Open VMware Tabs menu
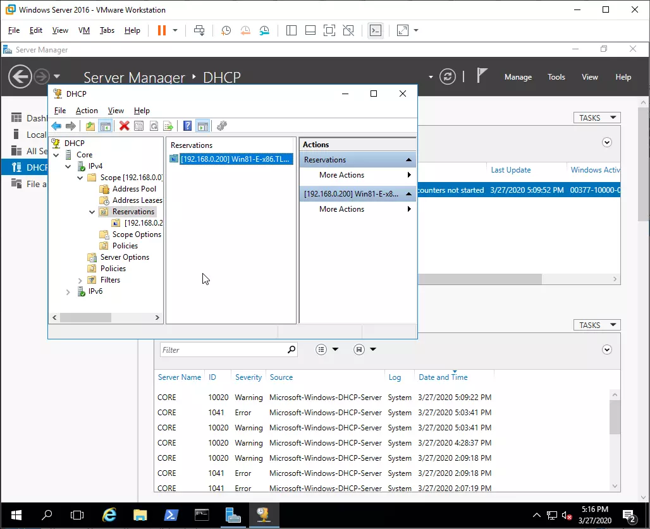The image size is (650, 529). click(107, 30)
